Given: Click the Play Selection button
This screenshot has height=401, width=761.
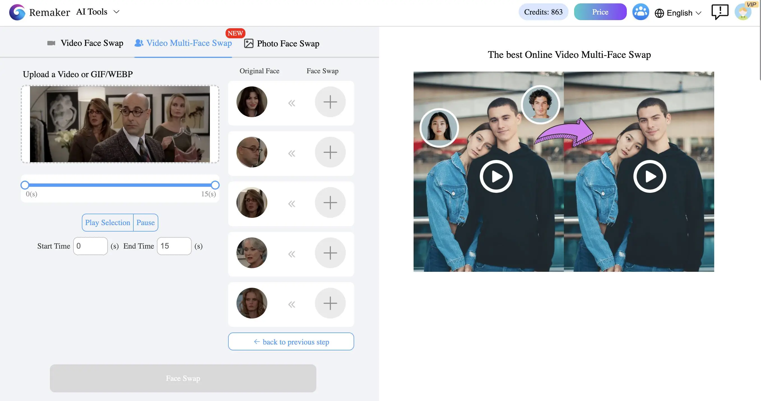Looking at the screenshot, I should [108, 223].
